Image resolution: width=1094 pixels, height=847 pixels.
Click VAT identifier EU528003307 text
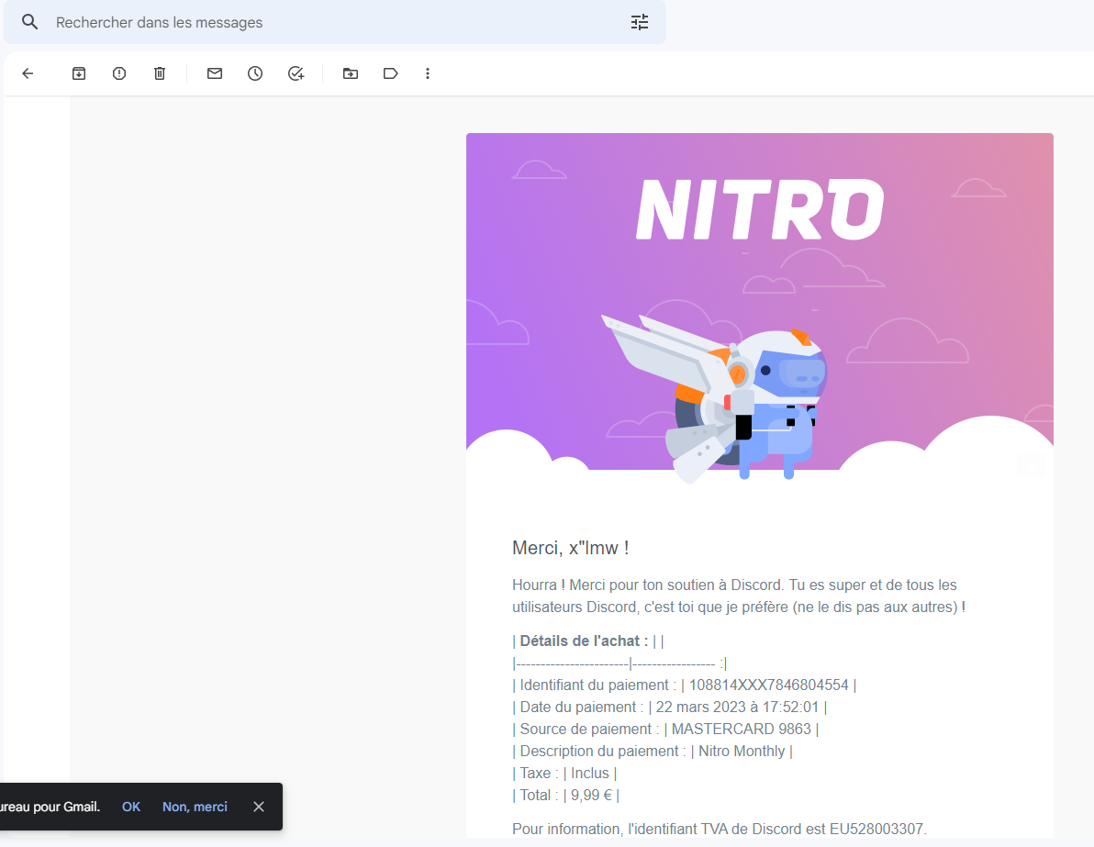pos(876,829)
